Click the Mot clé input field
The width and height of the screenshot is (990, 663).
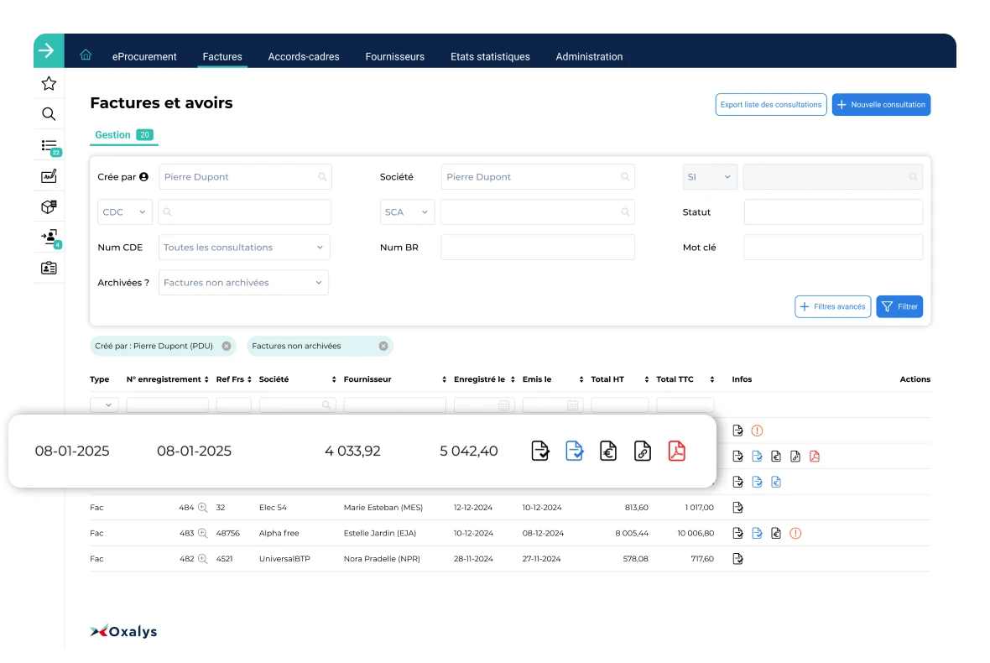(x=833, y=248)
